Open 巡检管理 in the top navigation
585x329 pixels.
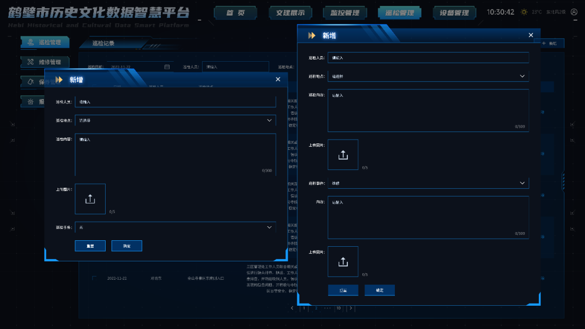[x=400, y=12]
